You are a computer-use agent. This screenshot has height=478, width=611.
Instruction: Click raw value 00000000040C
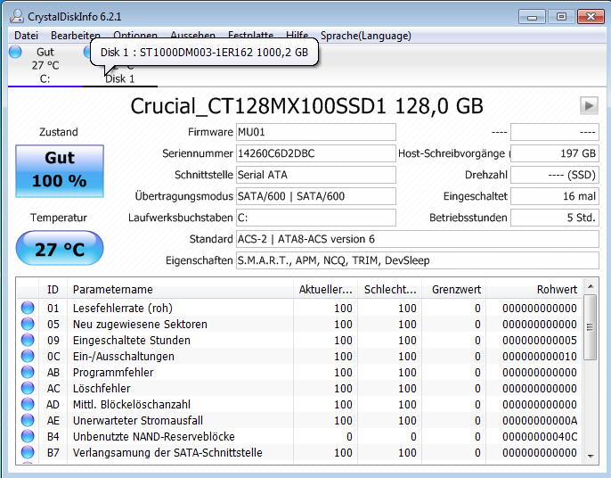pos(540,436)
